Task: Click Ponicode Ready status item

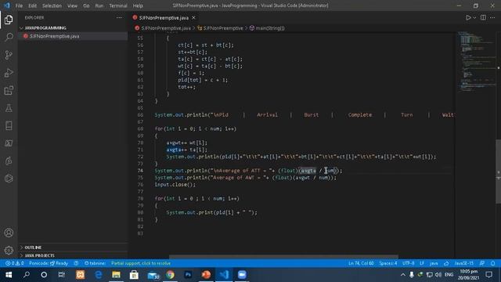Action: pos(49,263)
